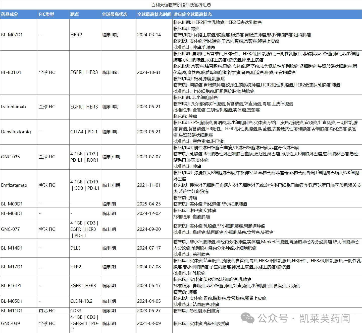The image size is (362, 333).
Task: Click HER2 target in BL-M17D1 row
Action: pyautogui.click(x=76, y=267)
